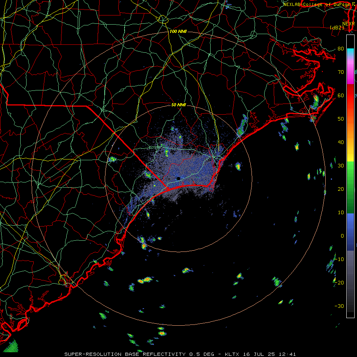357x357 pixels.
Task: Click the black radar site dot at center
Action: [x=179, y=178]
